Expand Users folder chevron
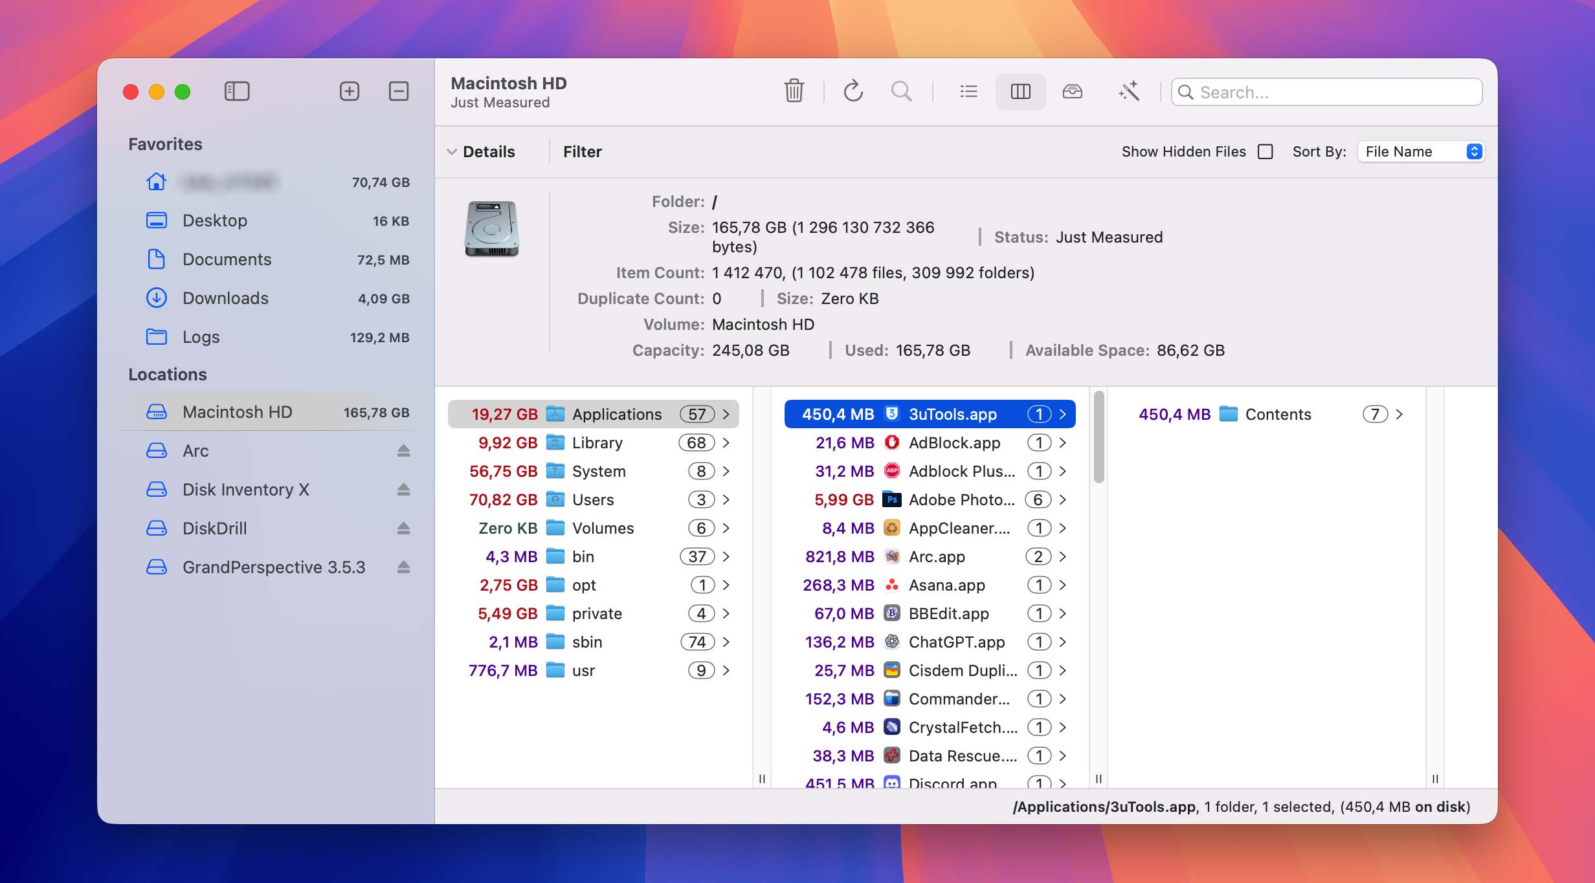 (x=726, y=499)
